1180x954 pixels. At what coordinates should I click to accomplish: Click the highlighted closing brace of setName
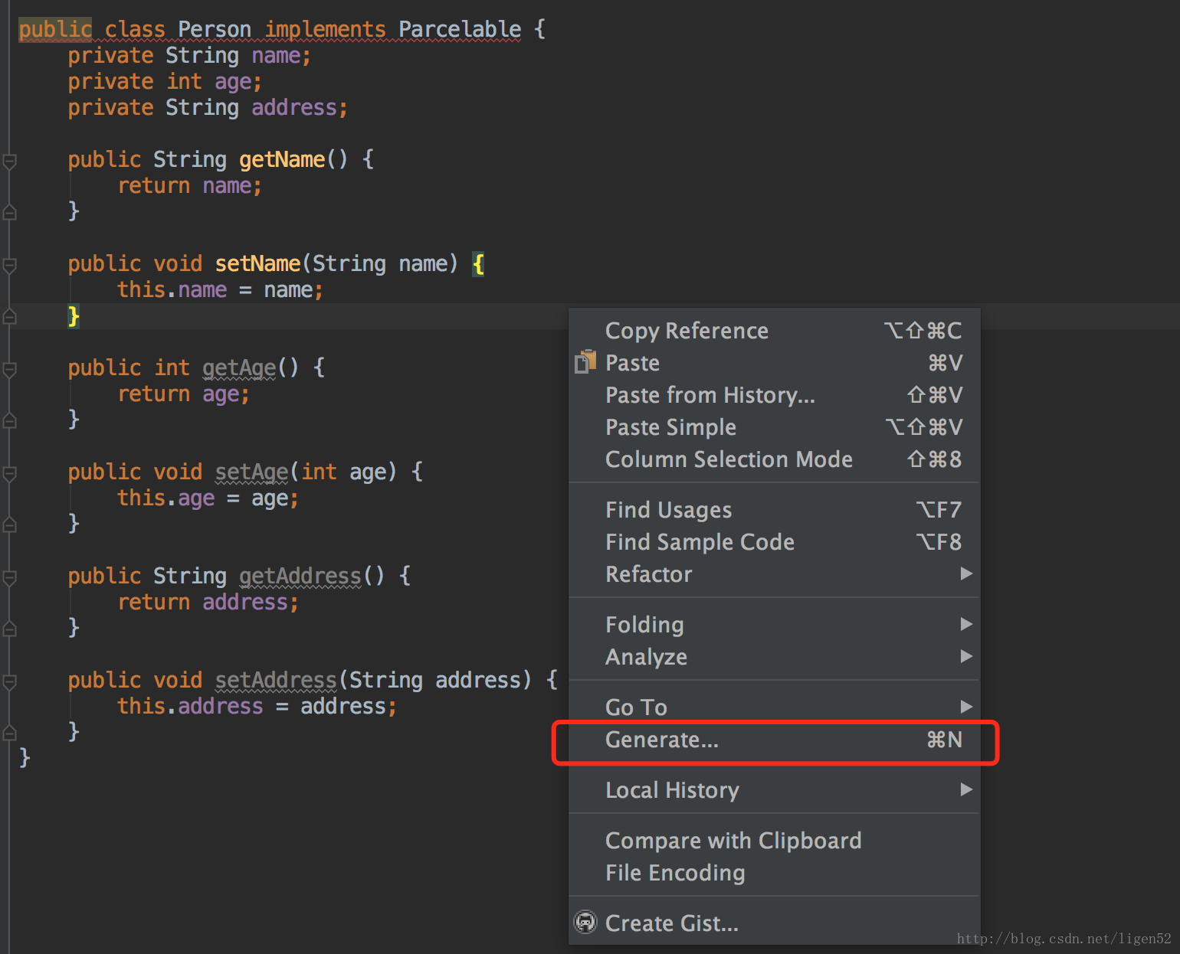point(74,315)
